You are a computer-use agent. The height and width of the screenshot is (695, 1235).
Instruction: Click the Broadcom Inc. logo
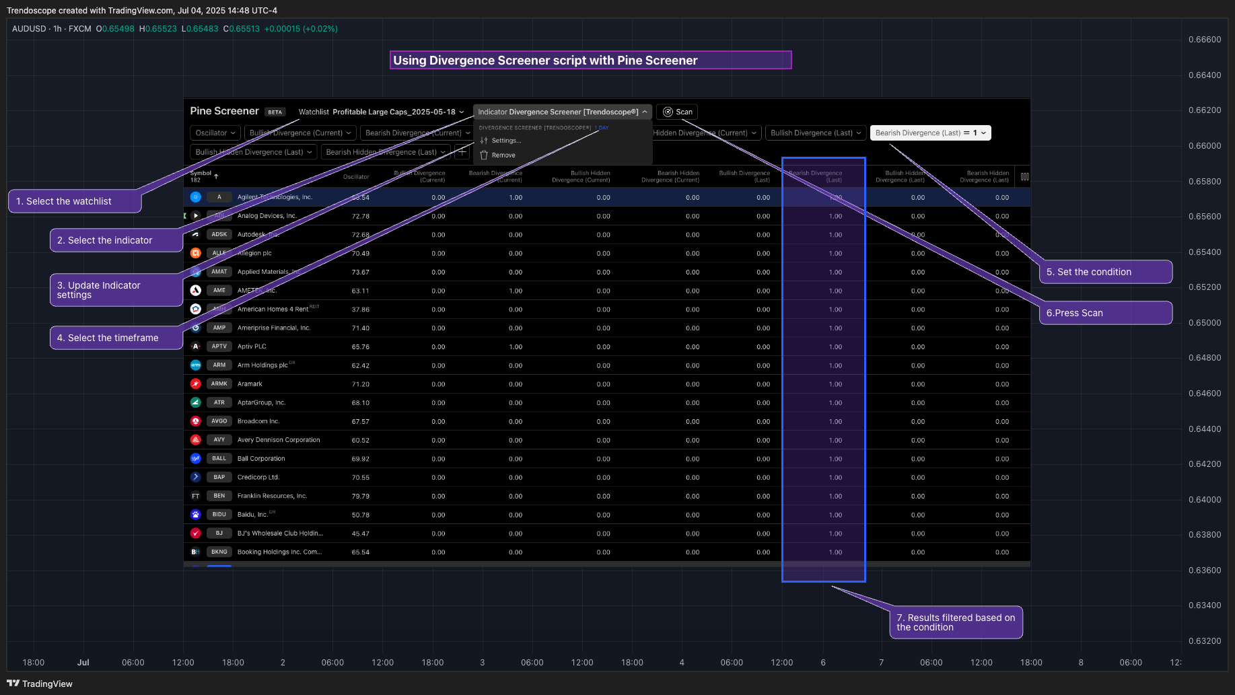pyautogui.click(x=195, y=421)
